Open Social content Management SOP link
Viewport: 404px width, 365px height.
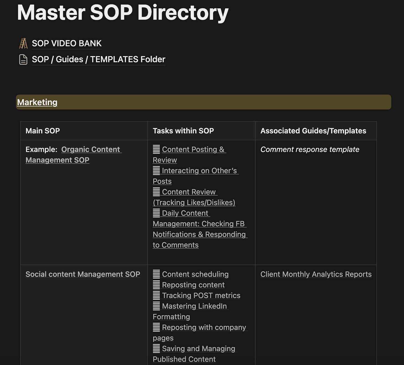tap(83, 274)
